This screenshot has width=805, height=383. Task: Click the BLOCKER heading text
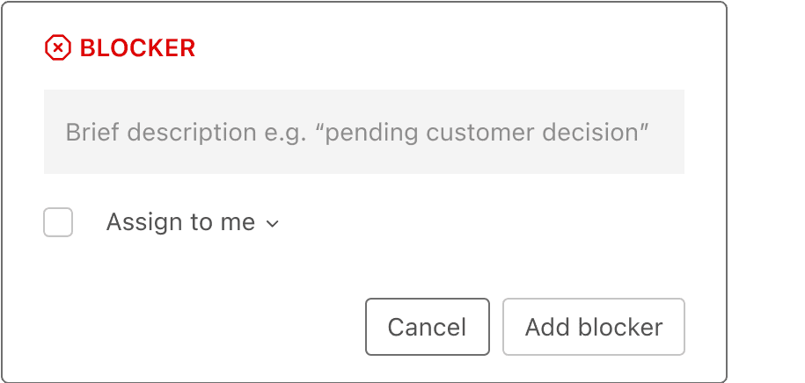[x=137, y=48]
